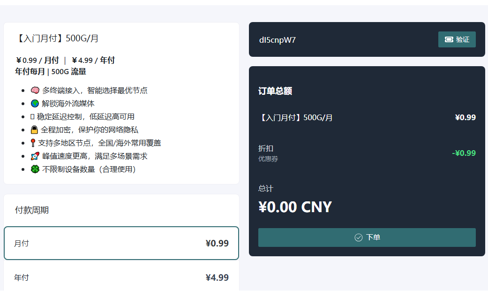Click the 稳定延迟控制 feature line

point(85,116)
